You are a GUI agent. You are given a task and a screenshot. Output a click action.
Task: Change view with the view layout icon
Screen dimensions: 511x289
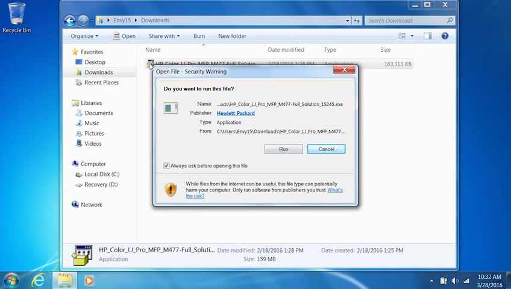pyautogui.click(x=402, y=36)
